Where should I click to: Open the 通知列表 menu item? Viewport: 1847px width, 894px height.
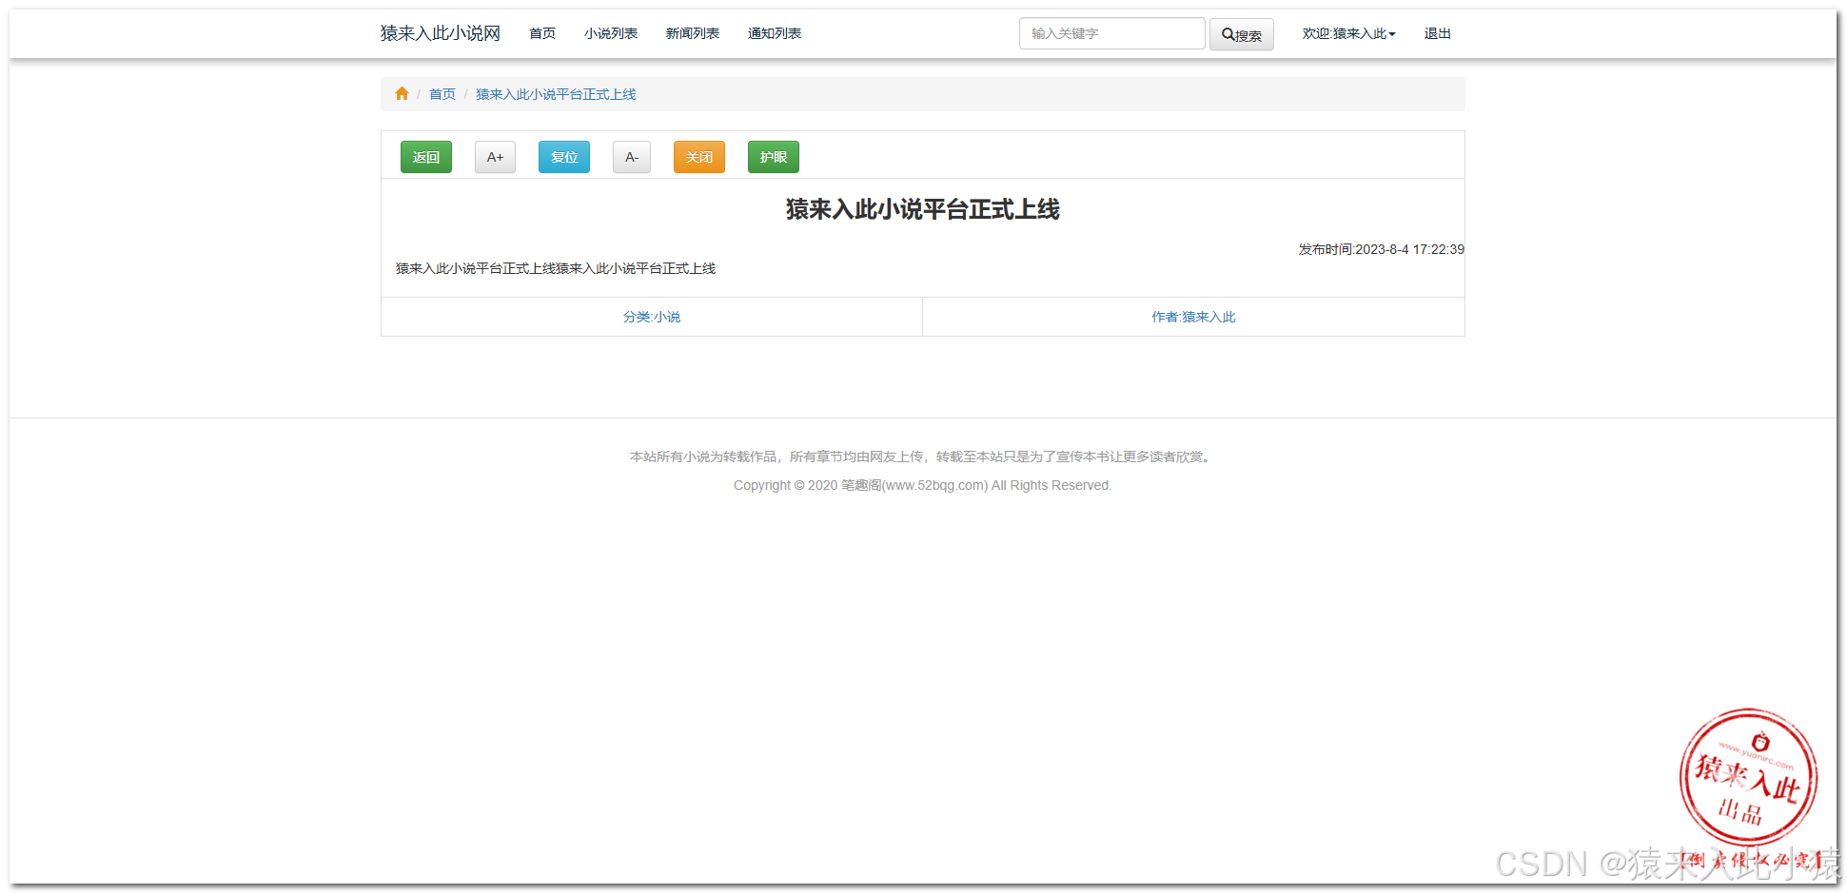click(x=775, y=33)
